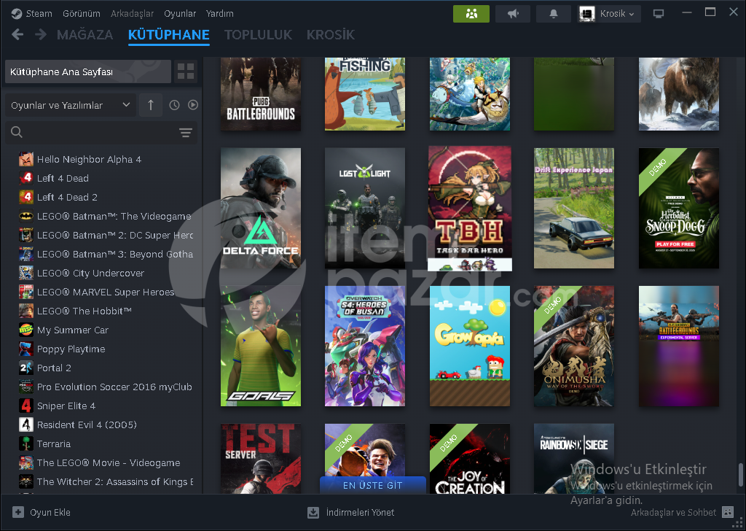Screen dimensions: 746x531
Task: Open the Drift Experience Japan cover
Action: pyautogui.click(x=574, y=208)
